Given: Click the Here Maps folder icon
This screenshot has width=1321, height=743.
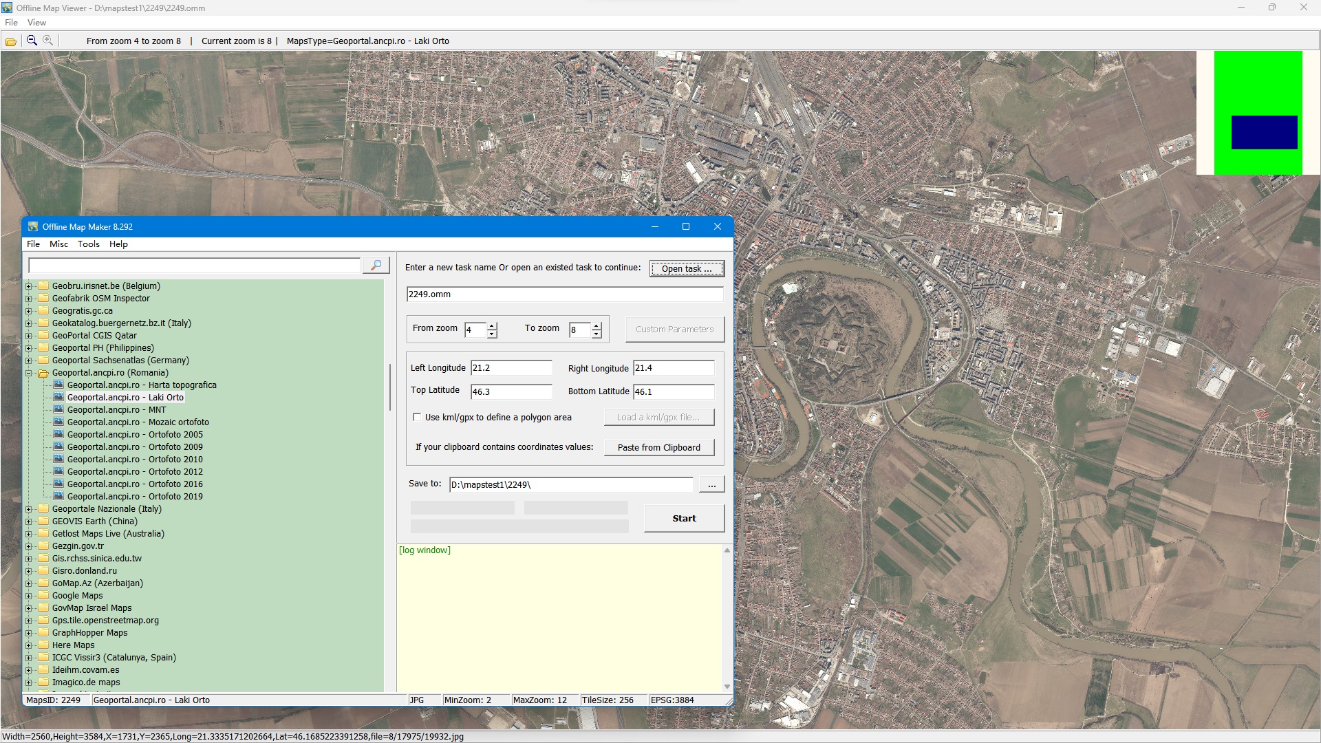Looking at the screenshot, I should click(43, 645).
